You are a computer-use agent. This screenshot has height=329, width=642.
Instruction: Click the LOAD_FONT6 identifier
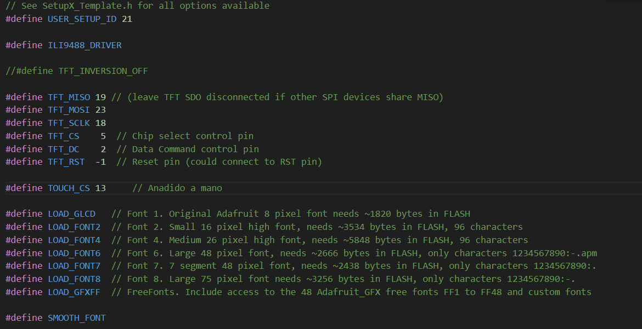click(x=74, y=253)
